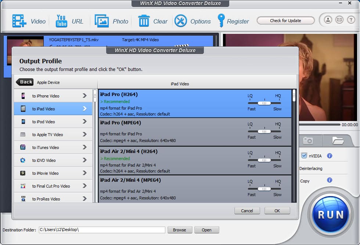
Task: Click the Clear trash can icon
Action: [x=144, y=21]
